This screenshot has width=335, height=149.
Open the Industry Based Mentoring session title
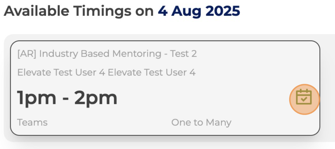(107, 54)
